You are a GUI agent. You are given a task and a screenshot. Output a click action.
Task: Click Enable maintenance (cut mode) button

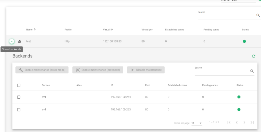(98, 70)
